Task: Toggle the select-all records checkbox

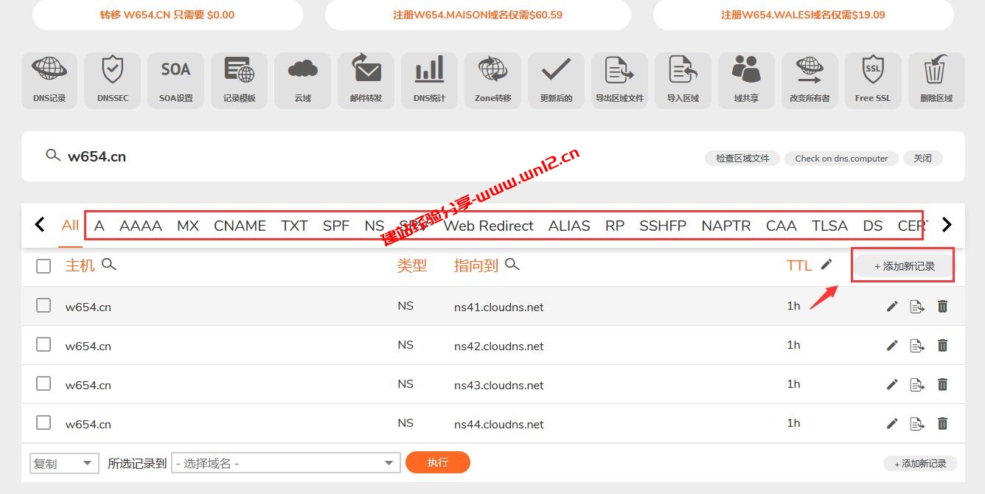Action: point(43,265)
